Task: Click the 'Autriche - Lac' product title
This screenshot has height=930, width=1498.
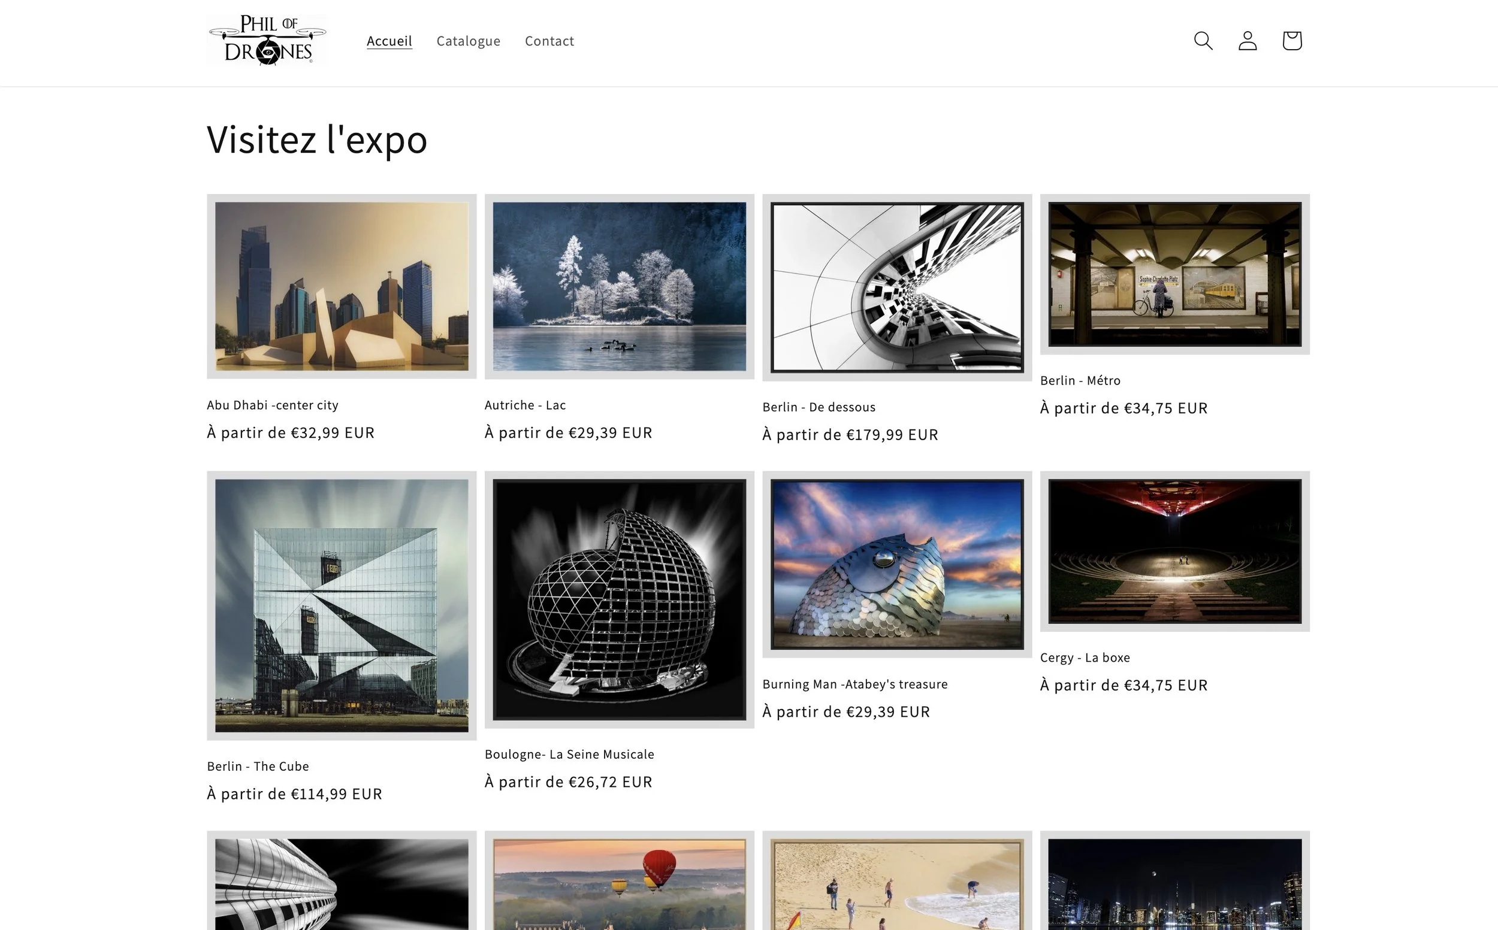Action: [525, 405]
